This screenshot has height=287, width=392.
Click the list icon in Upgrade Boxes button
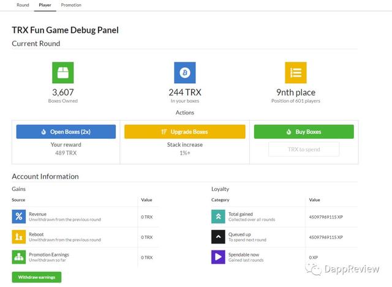click(x=164, y=132)
